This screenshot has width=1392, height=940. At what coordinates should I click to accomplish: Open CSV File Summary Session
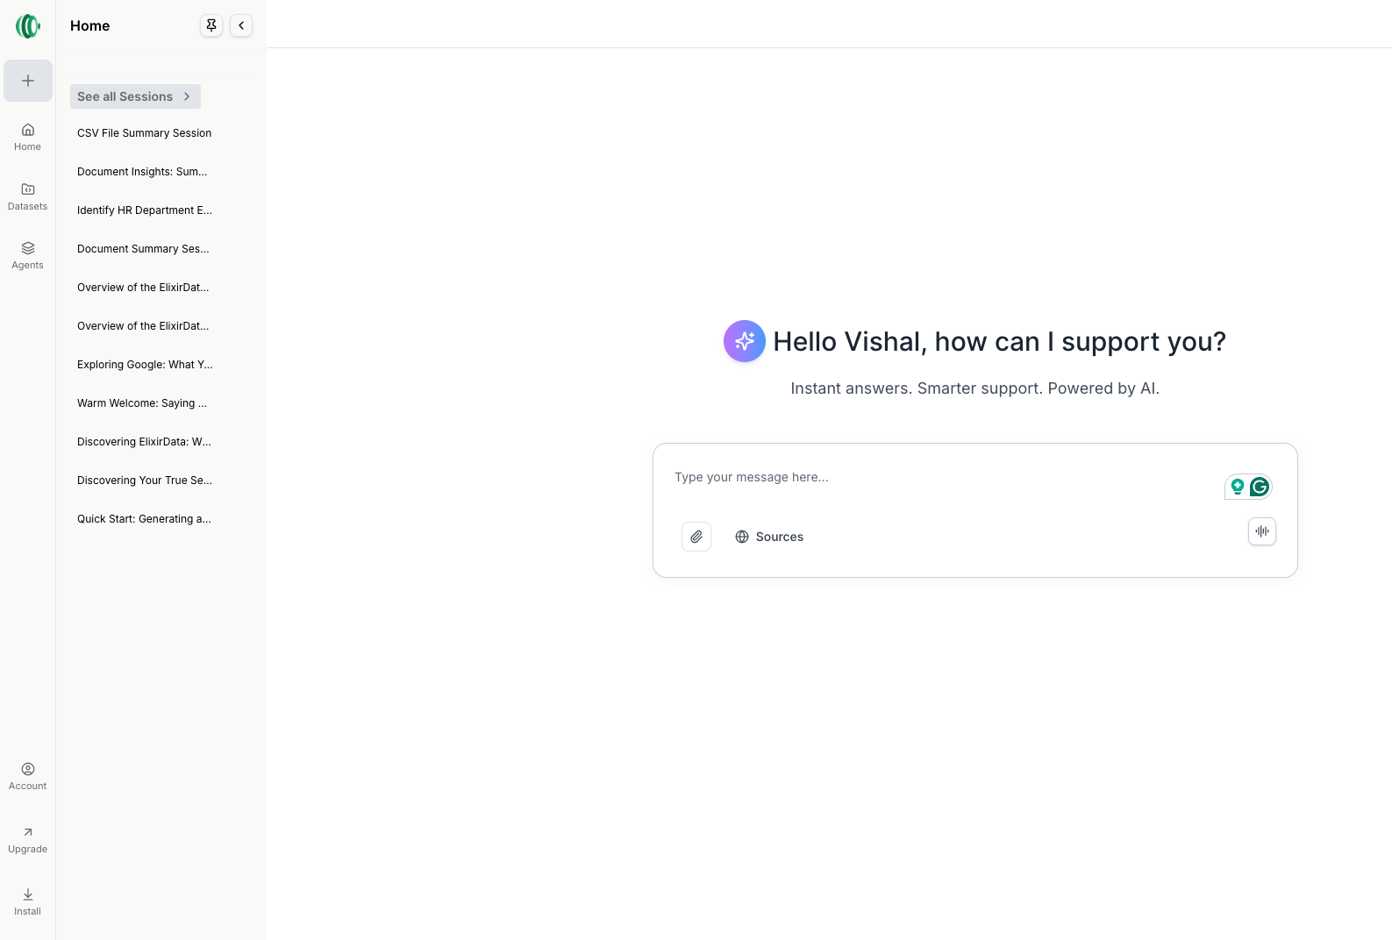145,133
